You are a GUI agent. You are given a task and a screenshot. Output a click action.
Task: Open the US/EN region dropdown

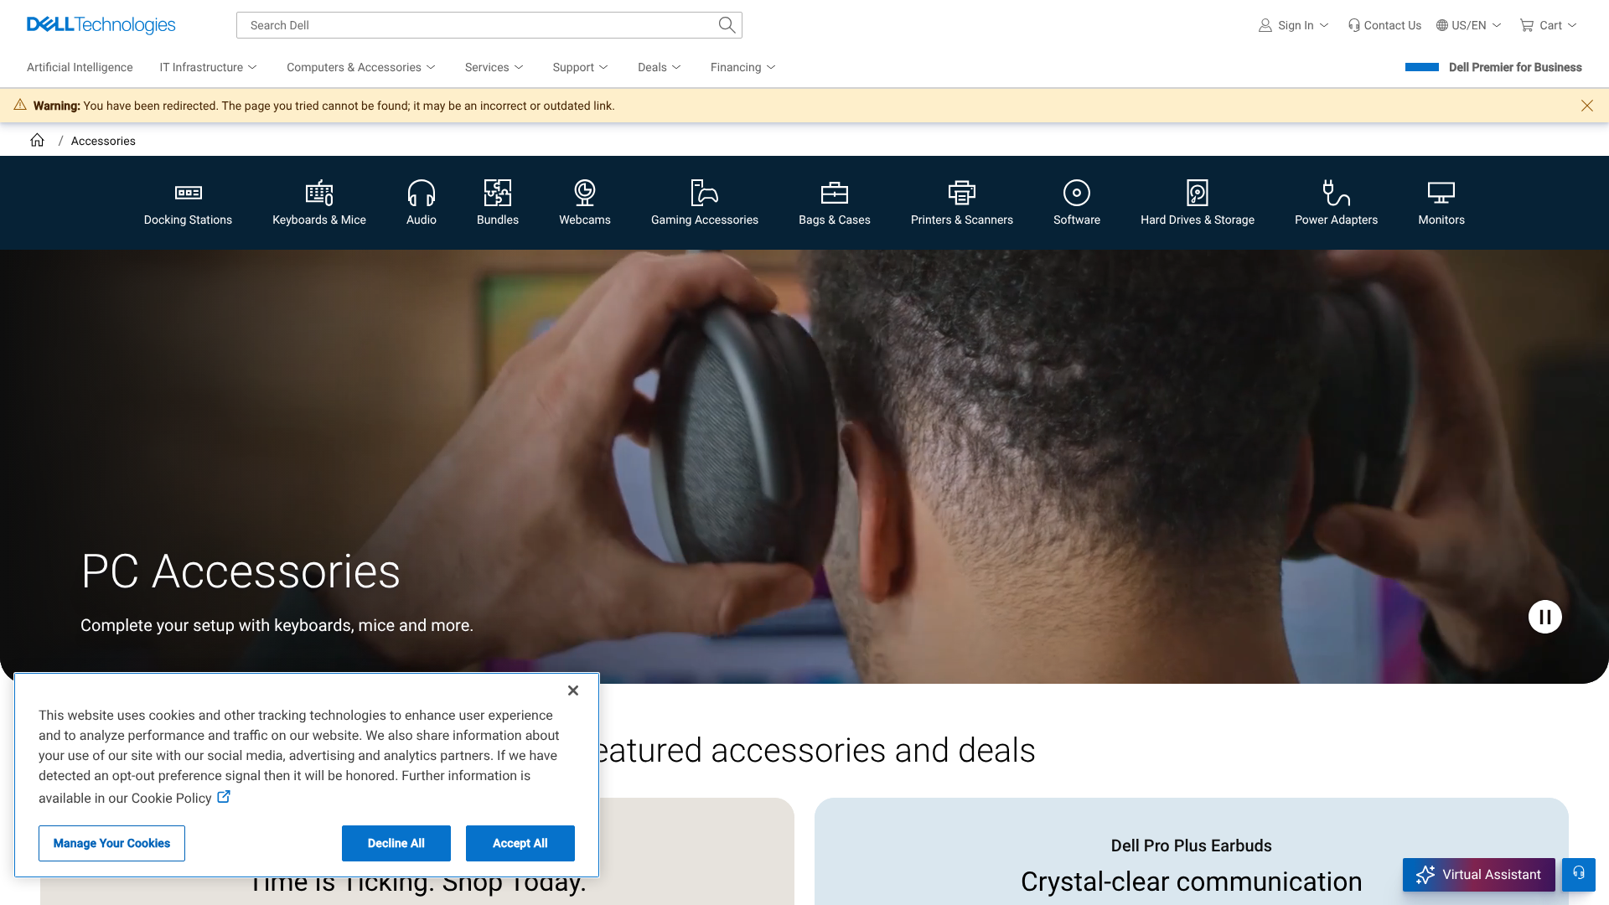click(x=1469, y=25)
